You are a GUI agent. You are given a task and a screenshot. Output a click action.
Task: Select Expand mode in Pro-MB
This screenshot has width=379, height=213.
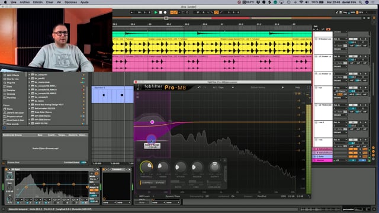160,183
